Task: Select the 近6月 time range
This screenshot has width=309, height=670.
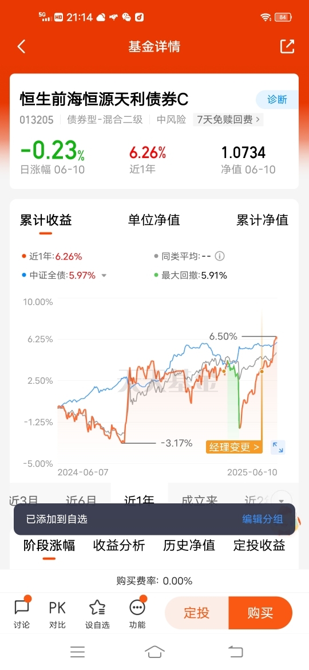Action: (x=81, y=498)
